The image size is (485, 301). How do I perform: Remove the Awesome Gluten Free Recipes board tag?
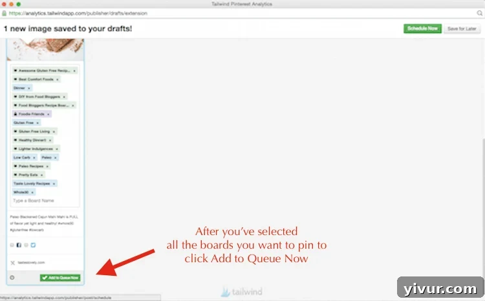tap(74, 71)
